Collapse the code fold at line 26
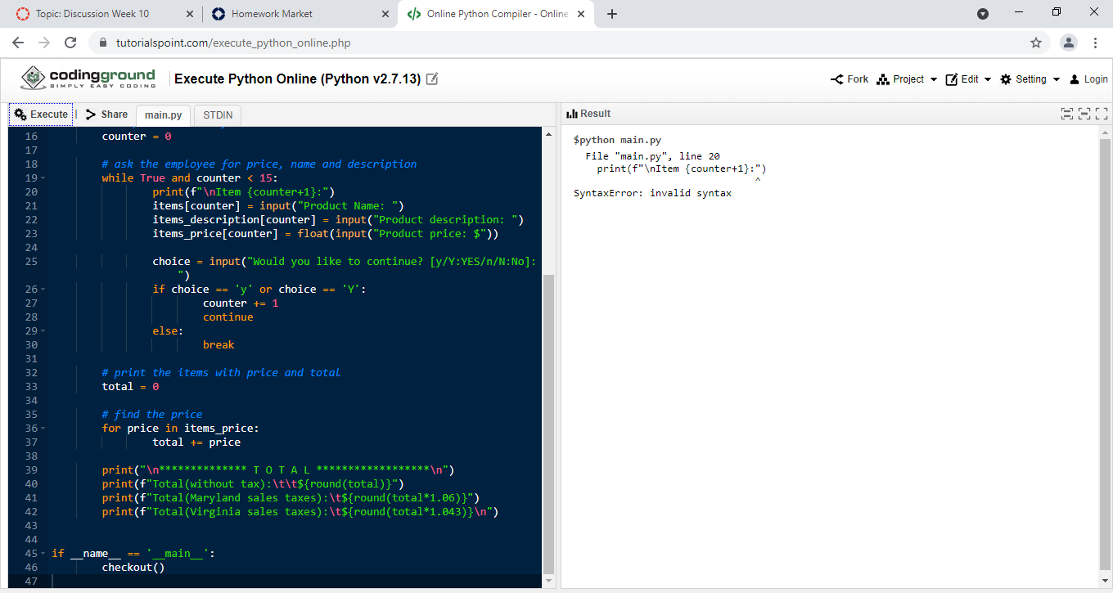The height and width of the screenshot is (593, 1113). (x=43, y=290)
